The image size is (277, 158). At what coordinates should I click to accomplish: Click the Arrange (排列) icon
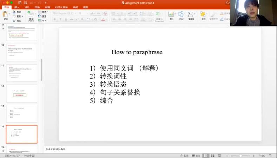[203, 14]
